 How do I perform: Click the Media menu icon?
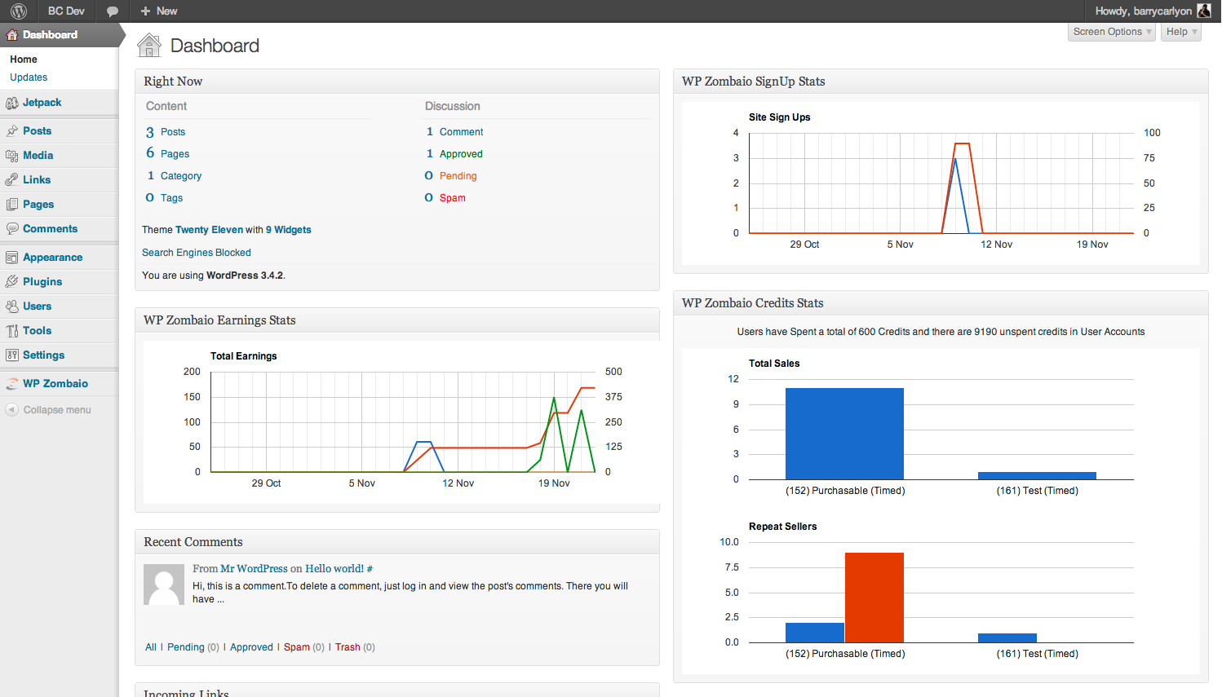12,156
